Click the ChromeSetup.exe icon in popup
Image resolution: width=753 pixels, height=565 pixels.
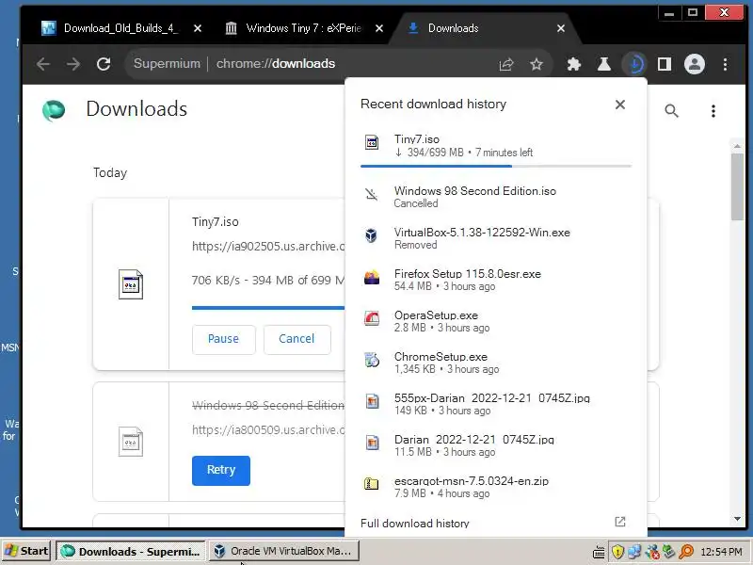coord(372,360)
